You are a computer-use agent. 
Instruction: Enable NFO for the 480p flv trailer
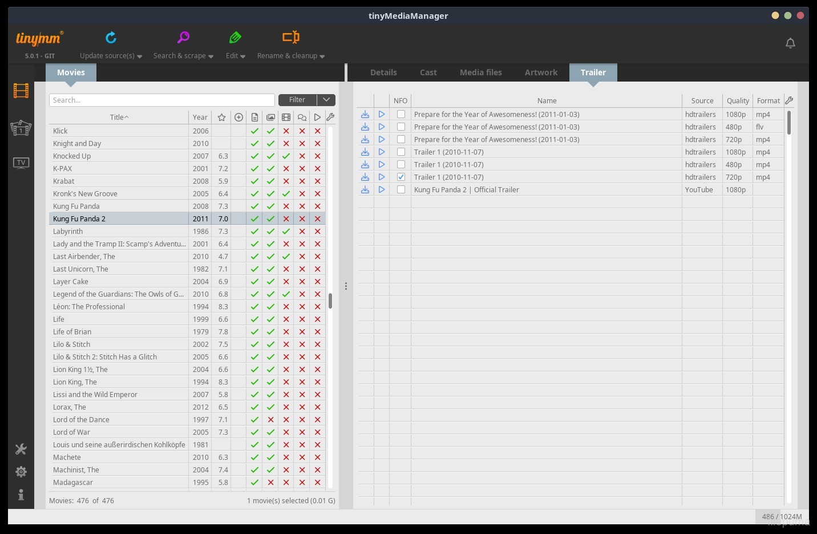(401, 127)
